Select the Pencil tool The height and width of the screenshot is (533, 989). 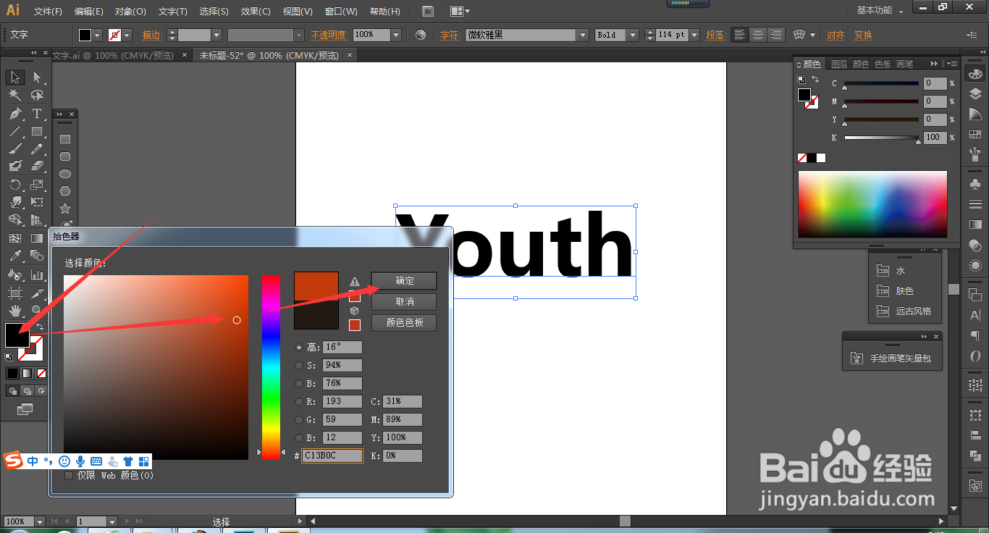37,148
